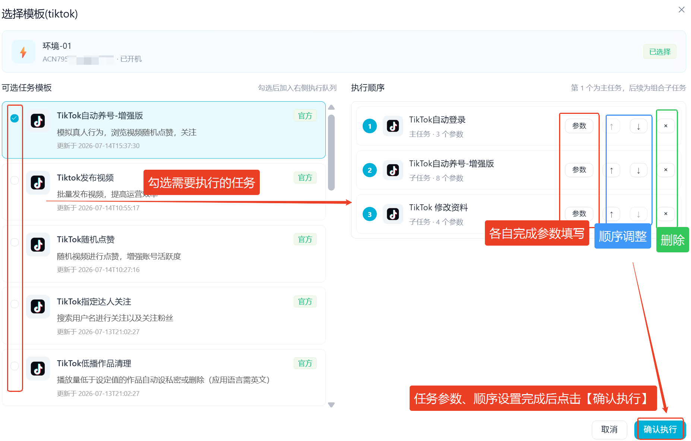
Task: Move TikTok 修改资料 task up with arrow
Action: coord(611,214)
